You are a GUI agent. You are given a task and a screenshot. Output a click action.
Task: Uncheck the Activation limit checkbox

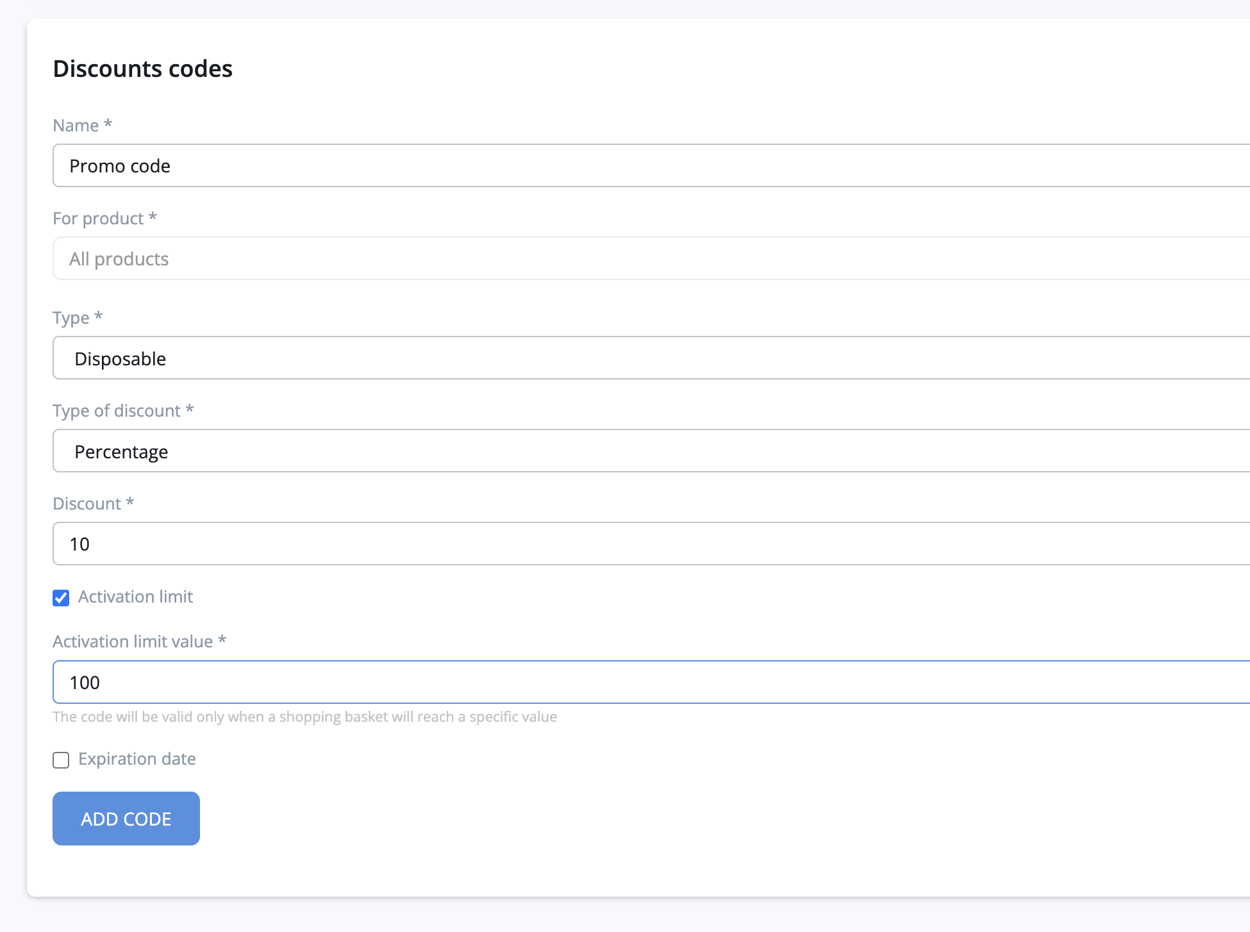(61, 598)
